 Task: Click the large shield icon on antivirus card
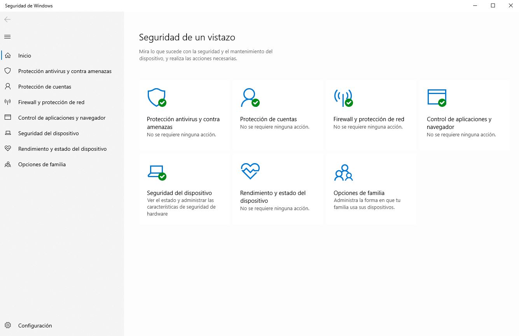(156, 97)
